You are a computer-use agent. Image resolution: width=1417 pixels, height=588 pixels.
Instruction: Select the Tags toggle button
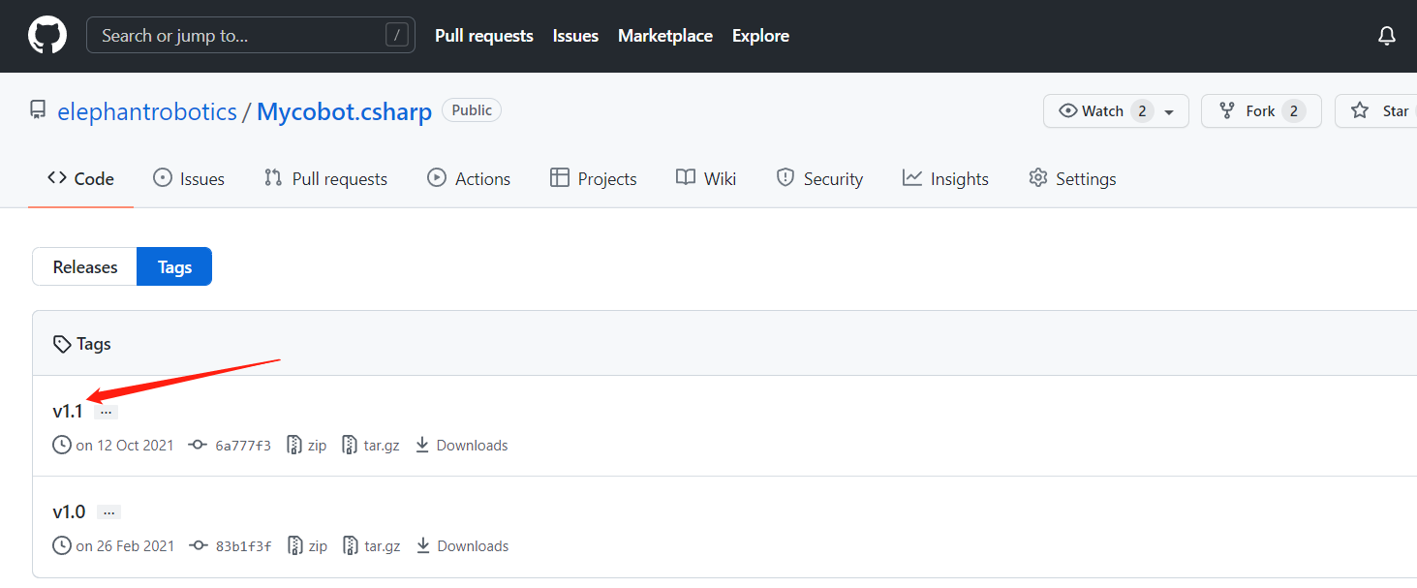tap(174, 267)
